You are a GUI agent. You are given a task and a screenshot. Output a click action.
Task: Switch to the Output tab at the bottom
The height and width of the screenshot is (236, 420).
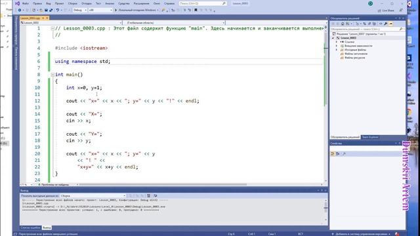47,227
